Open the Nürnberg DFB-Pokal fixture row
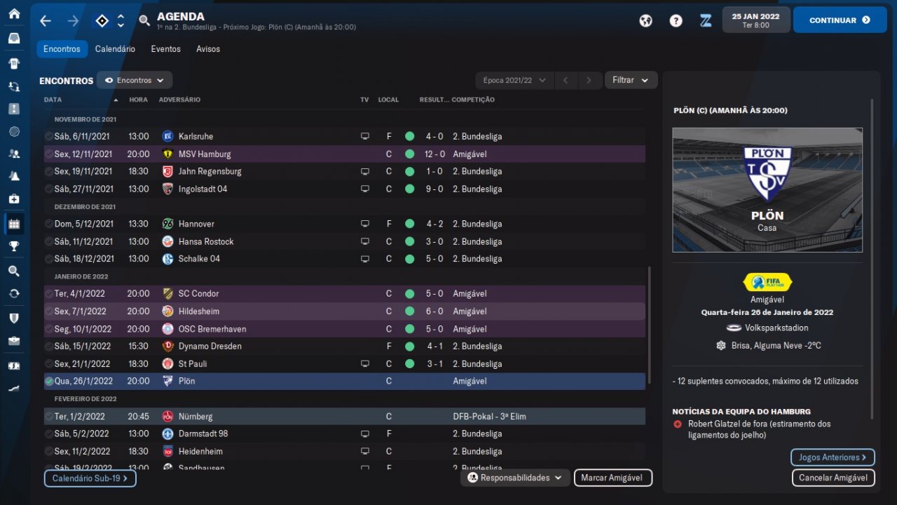The width and height of the screenshot is (897, 505). tap(344, 417)
